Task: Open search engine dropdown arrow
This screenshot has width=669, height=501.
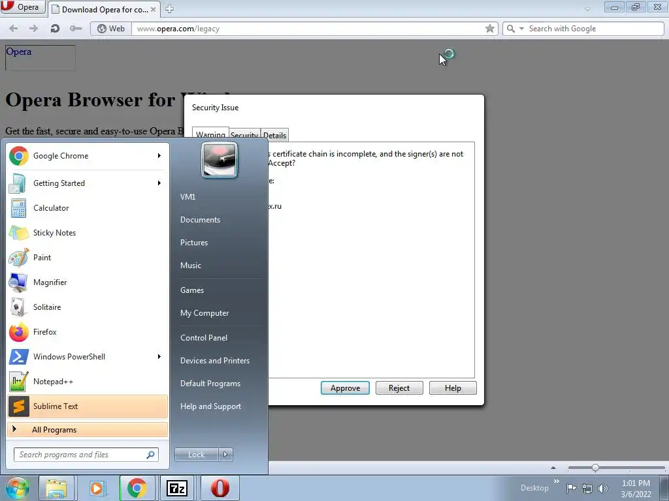Action: (x=521, y=29)
